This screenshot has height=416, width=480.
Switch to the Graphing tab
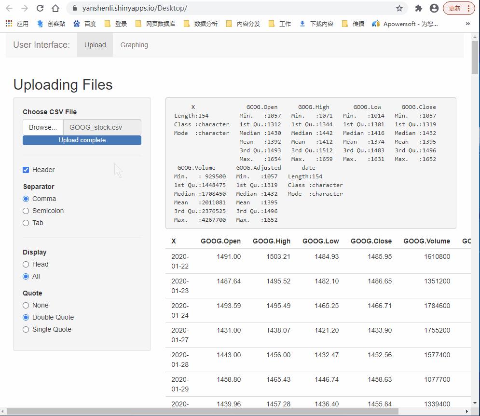(134, 45)
